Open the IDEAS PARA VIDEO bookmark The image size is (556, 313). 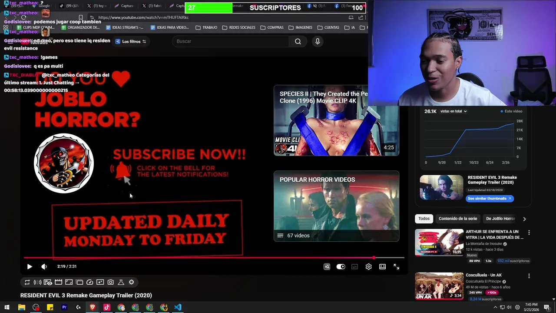pyautogui.click(x=169, y=27)
